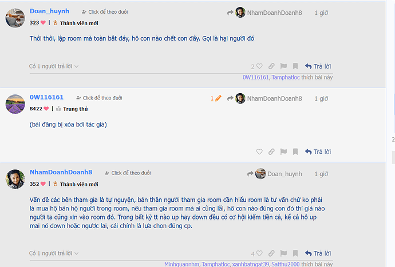Flag NhamDoanhDoanh8's long post
The width and height of the screenshot is (395, 267).
(x=283, y=253)
